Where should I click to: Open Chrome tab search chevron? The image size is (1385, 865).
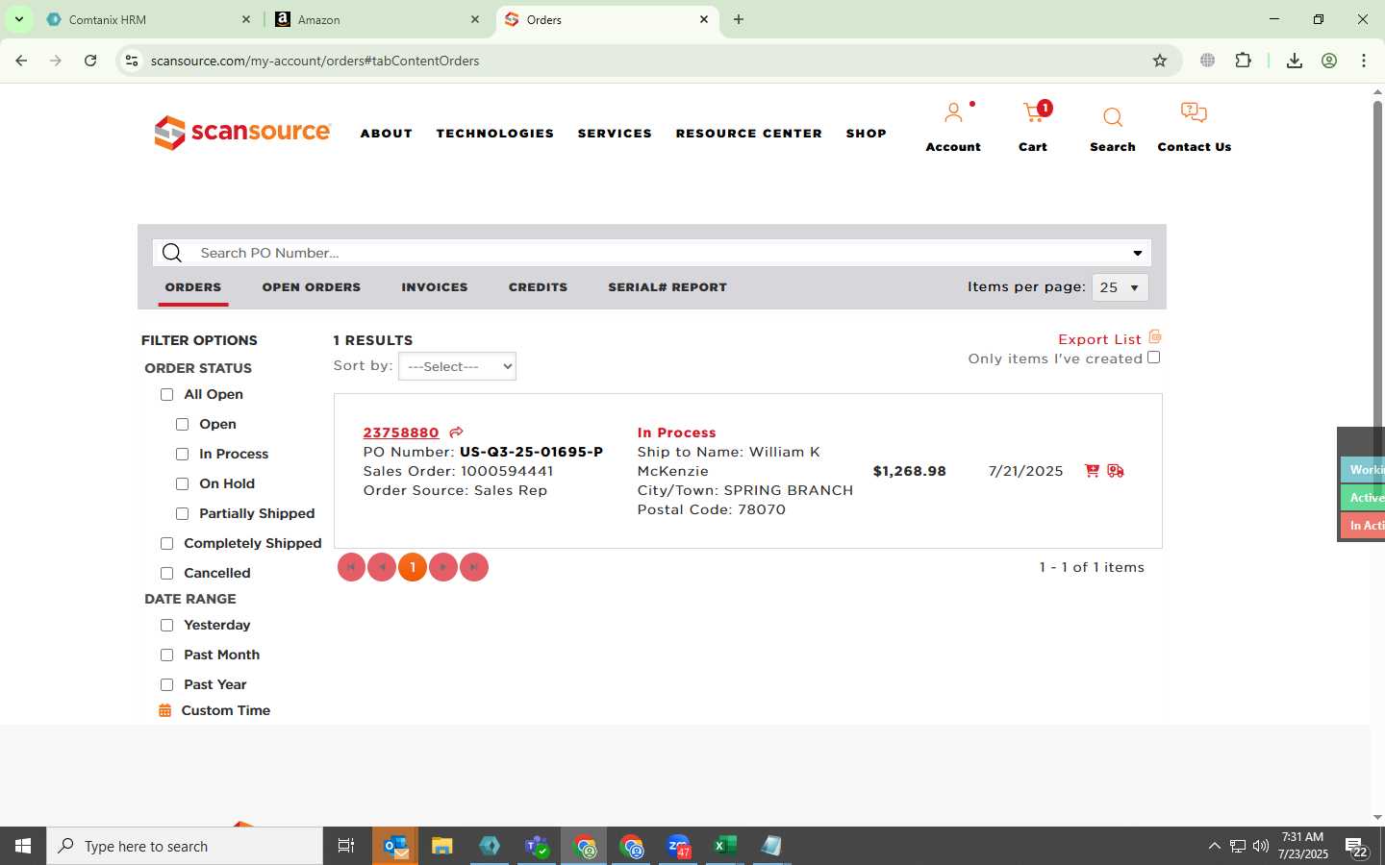18,19
